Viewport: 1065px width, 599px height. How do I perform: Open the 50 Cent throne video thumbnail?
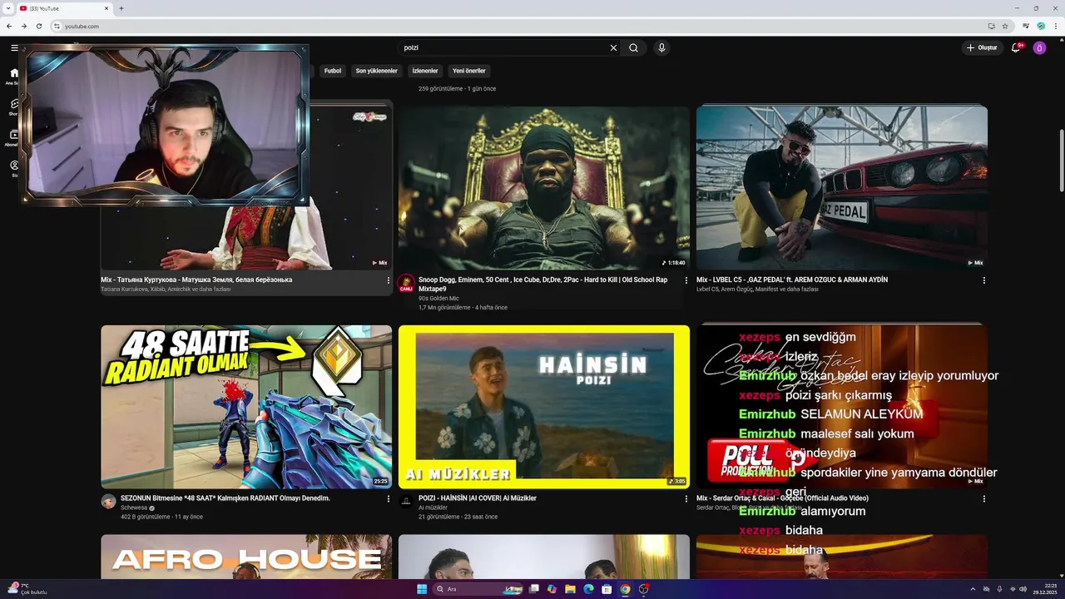544,187
